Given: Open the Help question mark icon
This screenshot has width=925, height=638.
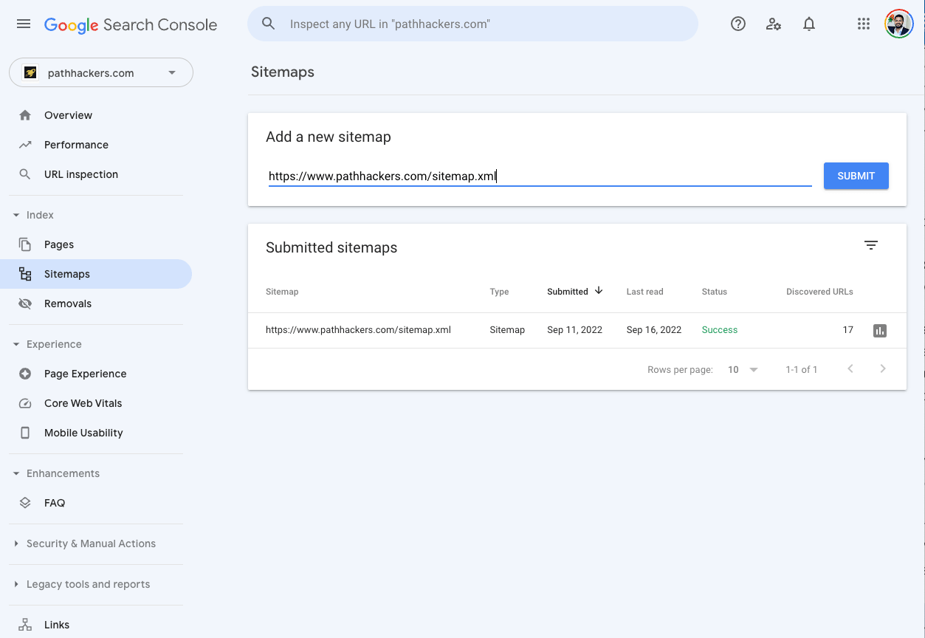Looking at the screenshot, I should (x=738, y=24).
